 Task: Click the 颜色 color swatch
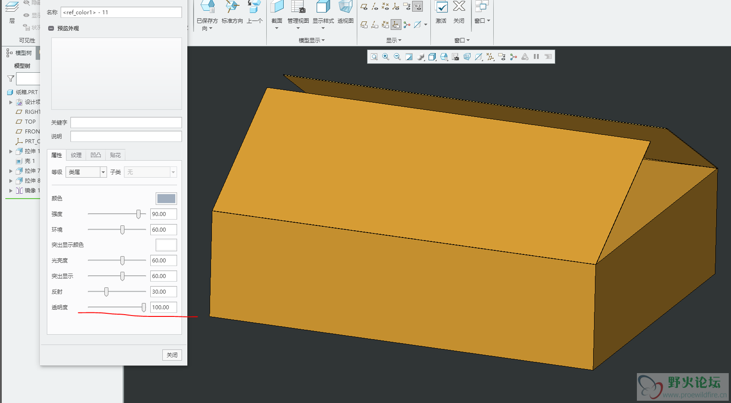166,199
